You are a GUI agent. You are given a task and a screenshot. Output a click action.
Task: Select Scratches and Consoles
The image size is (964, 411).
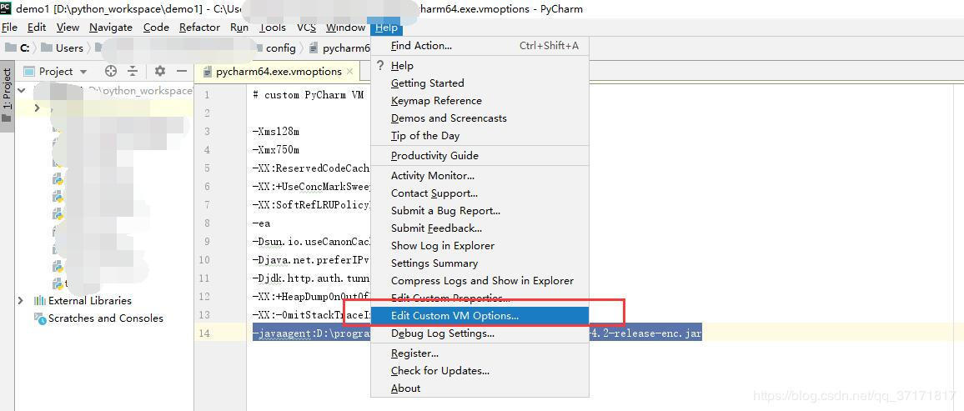coord(106,318)
